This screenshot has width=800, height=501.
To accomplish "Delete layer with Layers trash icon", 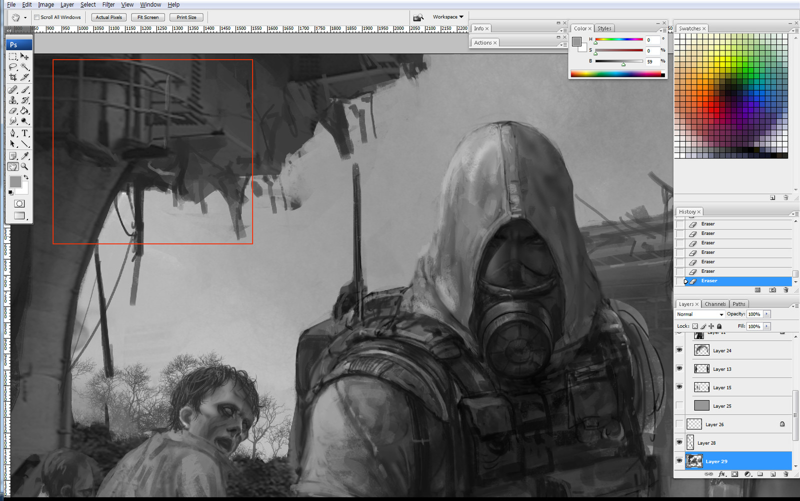I will point(786,474).
